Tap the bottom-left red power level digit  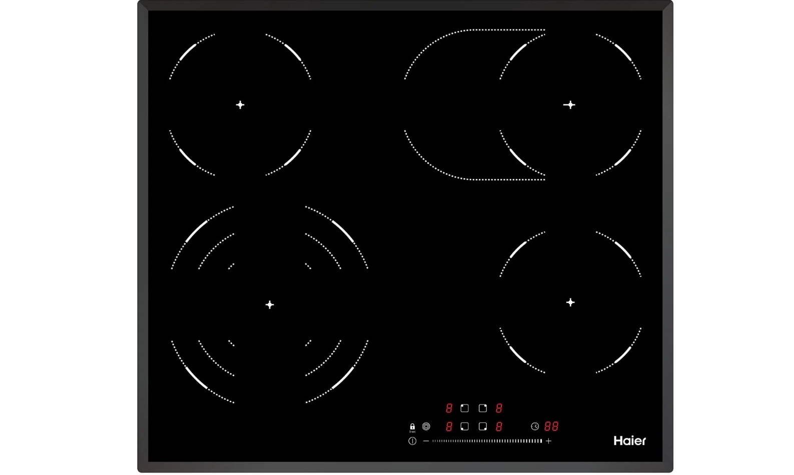[449, 426]
